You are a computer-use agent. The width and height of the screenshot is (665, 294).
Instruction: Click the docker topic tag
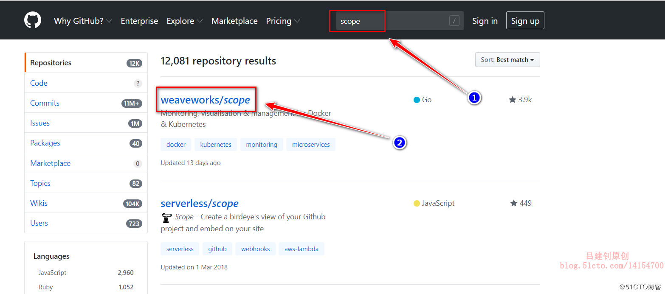[176, 145]
